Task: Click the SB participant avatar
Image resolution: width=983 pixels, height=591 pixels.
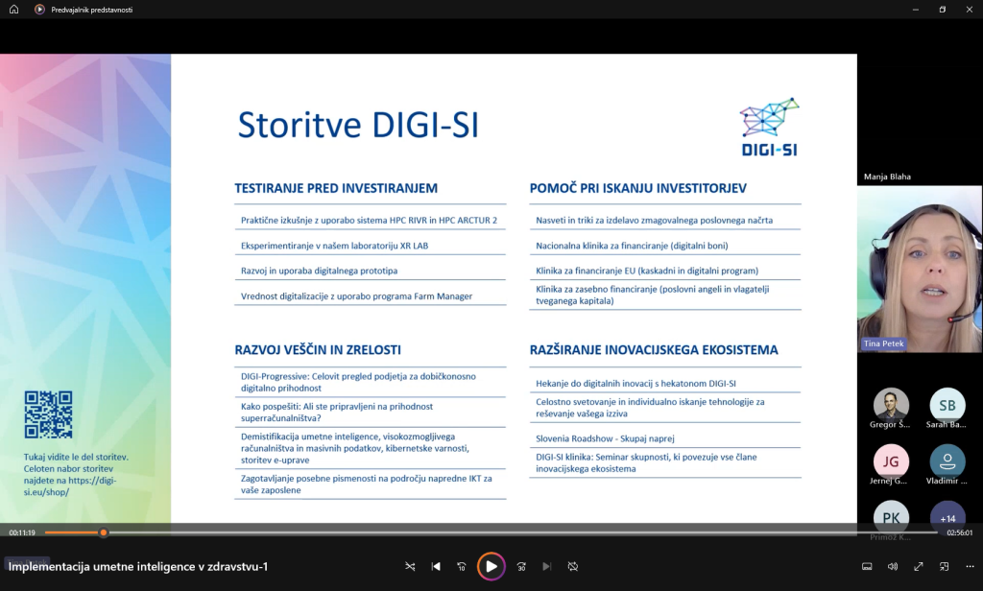Action: (947, 405)
